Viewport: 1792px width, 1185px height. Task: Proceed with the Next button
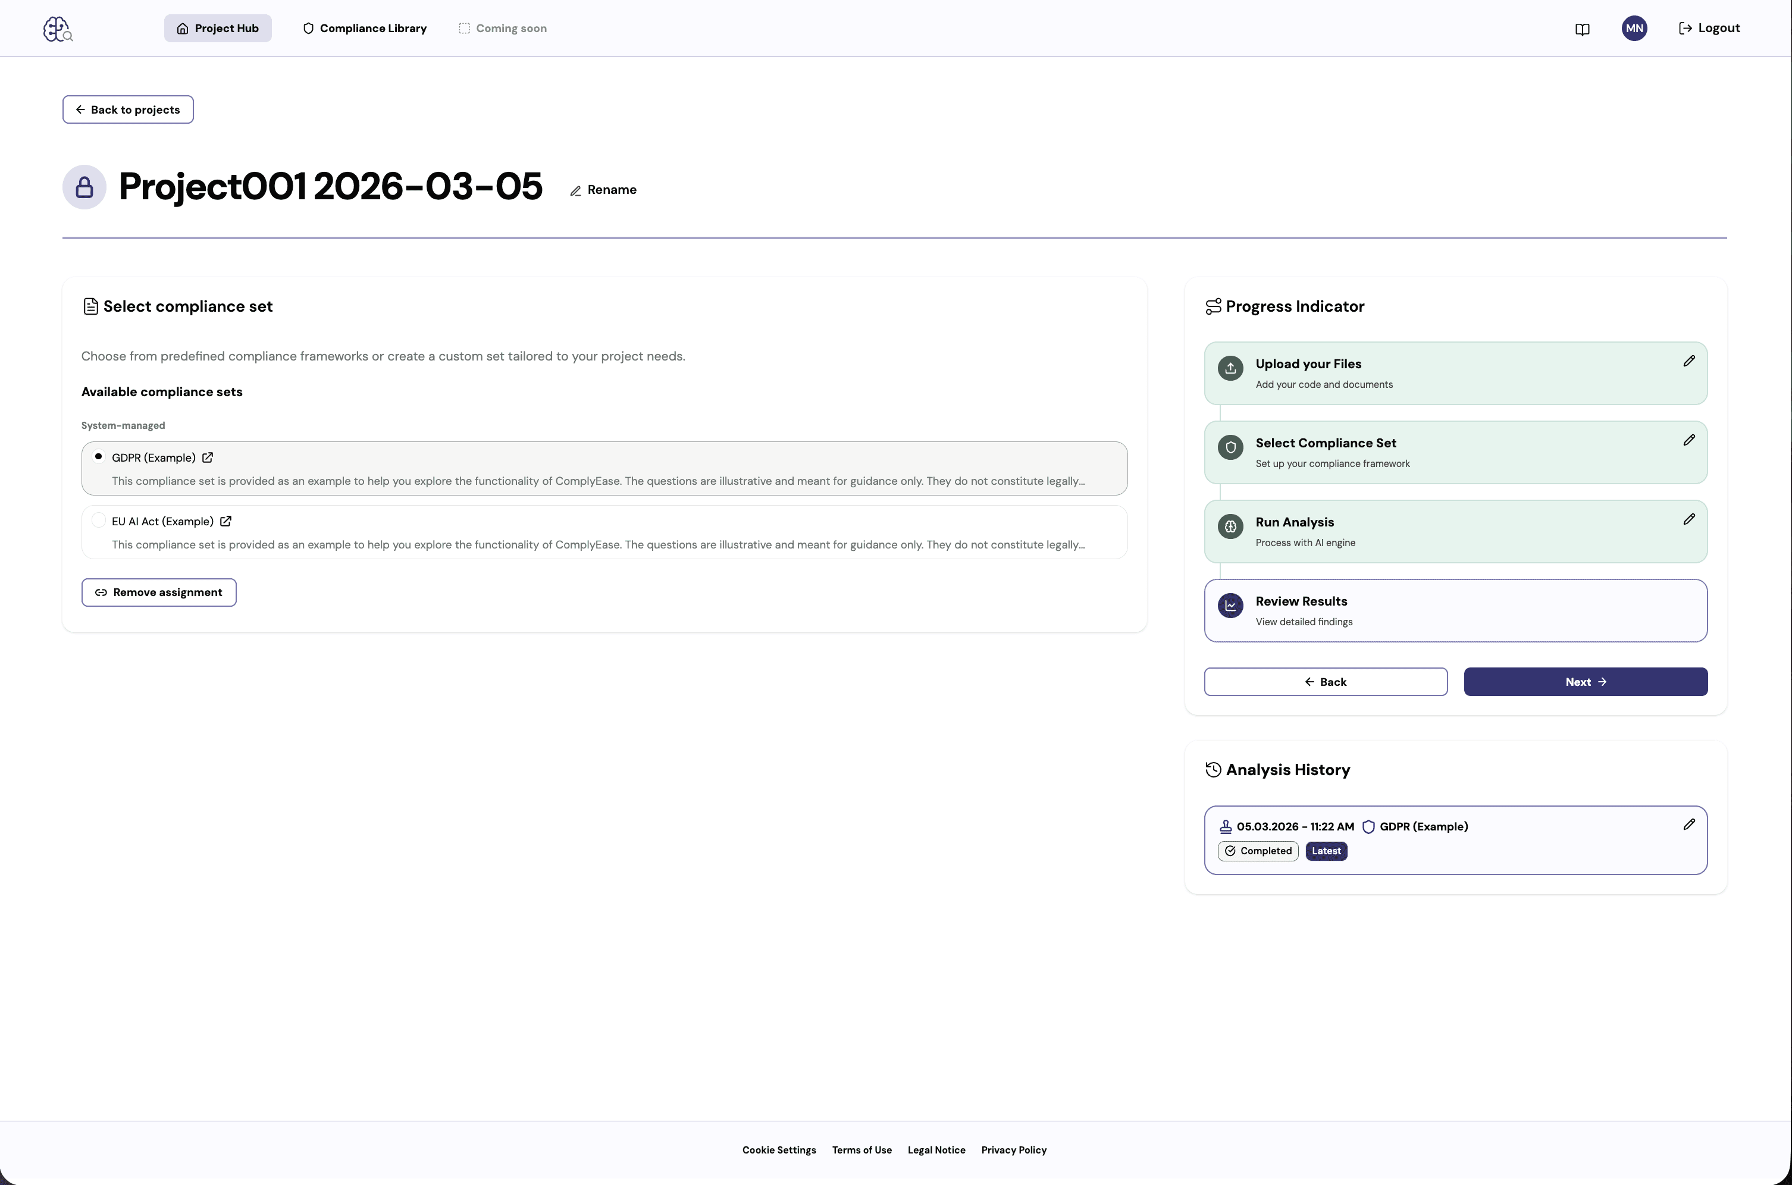coord(1584,681)
